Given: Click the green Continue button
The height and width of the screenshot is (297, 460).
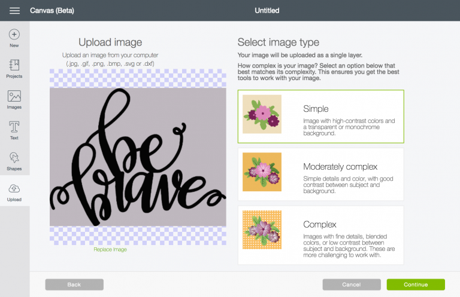Looking at the screenshot, I should [x=416, y=284].
